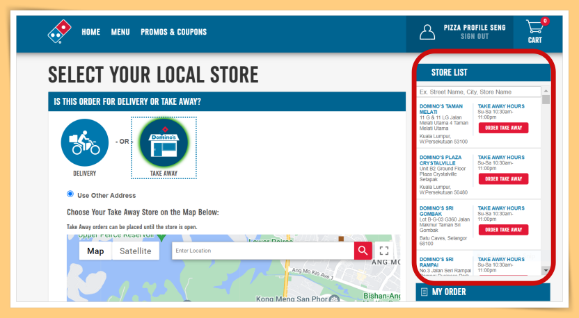The width and height of the screenshot is (579, 318).
Task: Click the red map search icon
Action: coord(363,251)
